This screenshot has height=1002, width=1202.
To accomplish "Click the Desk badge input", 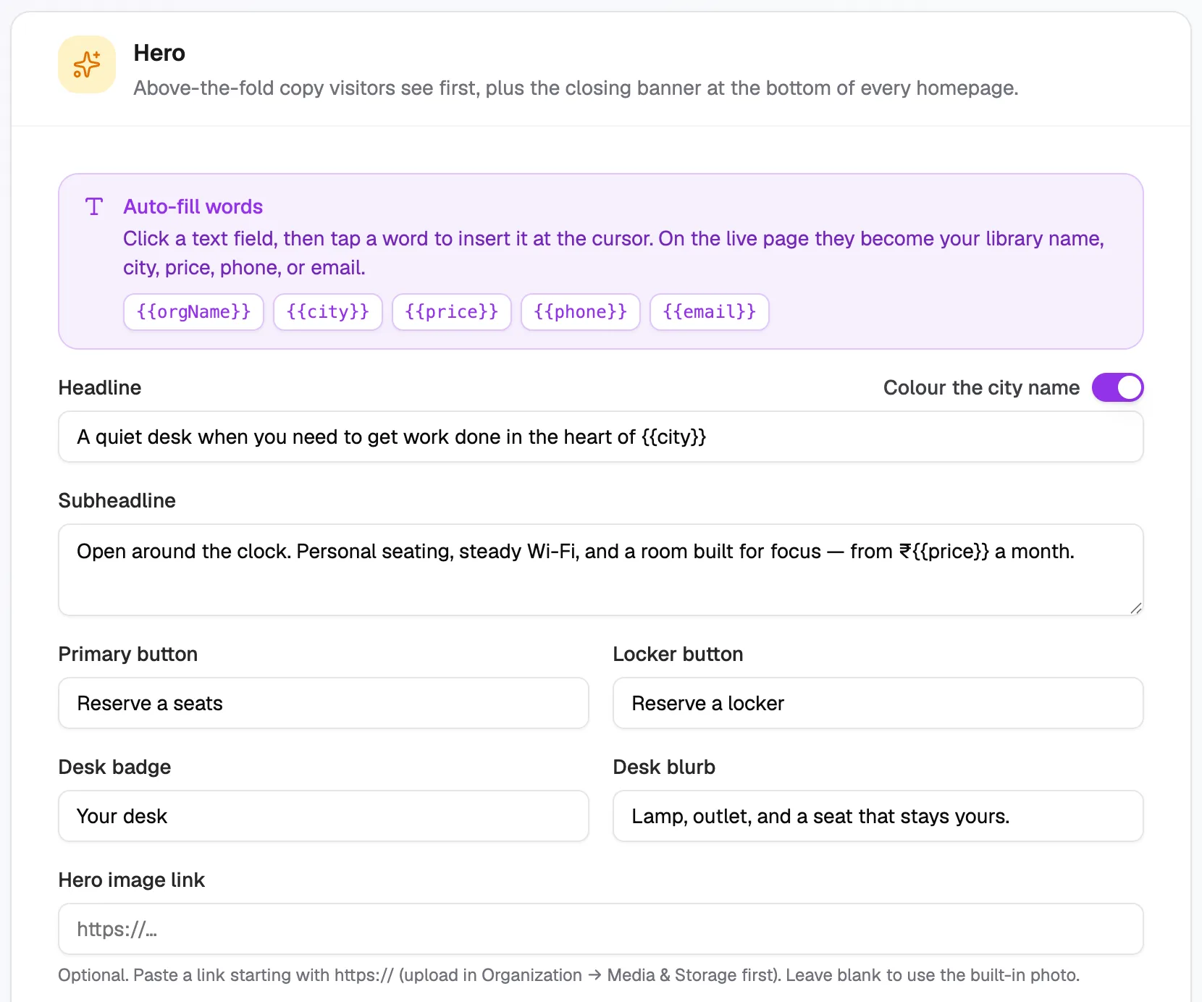I will tap(324, 816).
